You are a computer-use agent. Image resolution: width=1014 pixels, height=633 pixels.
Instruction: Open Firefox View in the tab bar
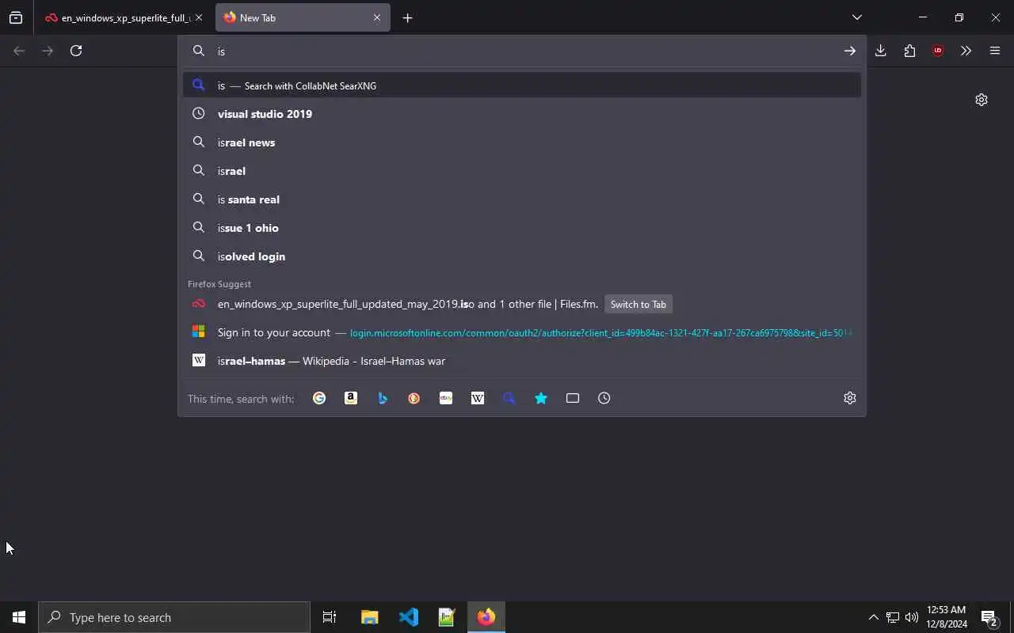pos(16,17)
